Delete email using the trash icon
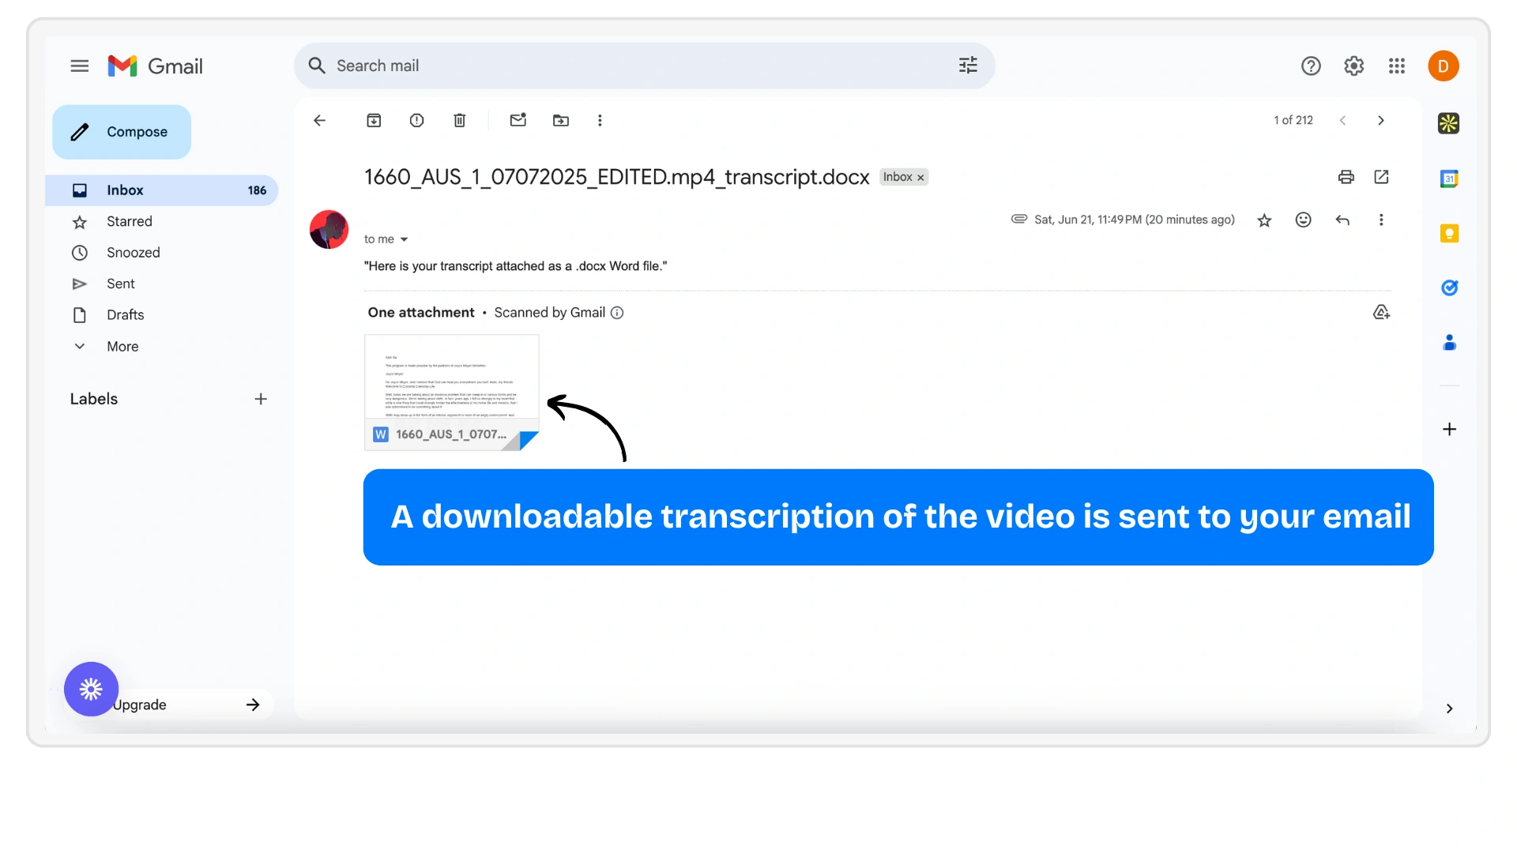 point(459,120)
